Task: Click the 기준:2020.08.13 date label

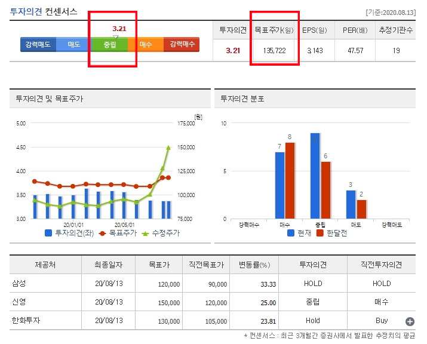Action: [391, 13]
